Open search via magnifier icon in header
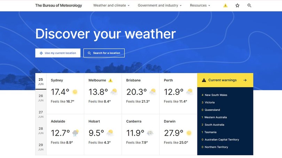The height and width of the screenshot is (158, 282). tap(249, 6)
